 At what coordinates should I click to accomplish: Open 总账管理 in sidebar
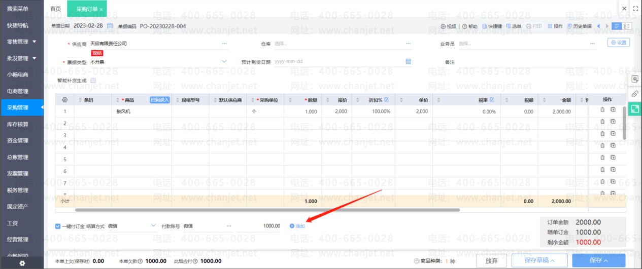pos(18,157)
